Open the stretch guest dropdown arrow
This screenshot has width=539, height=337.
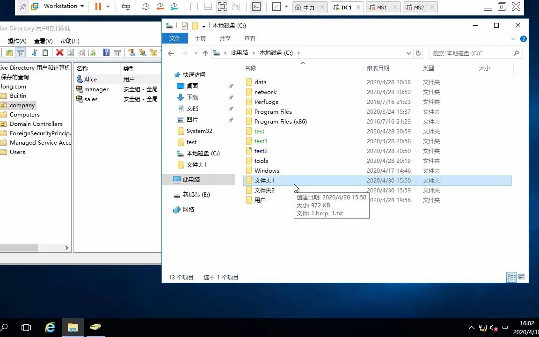(x=286, y=7)
